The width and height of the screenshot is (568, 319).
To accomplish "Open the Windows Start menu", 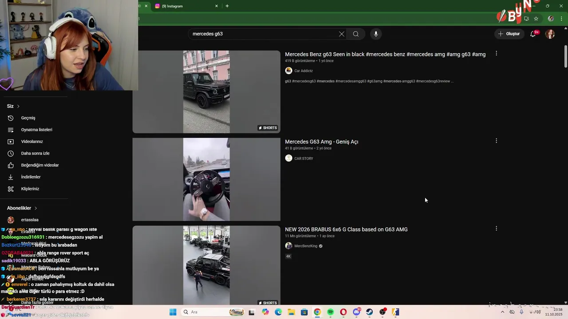I will click(173, 312).
